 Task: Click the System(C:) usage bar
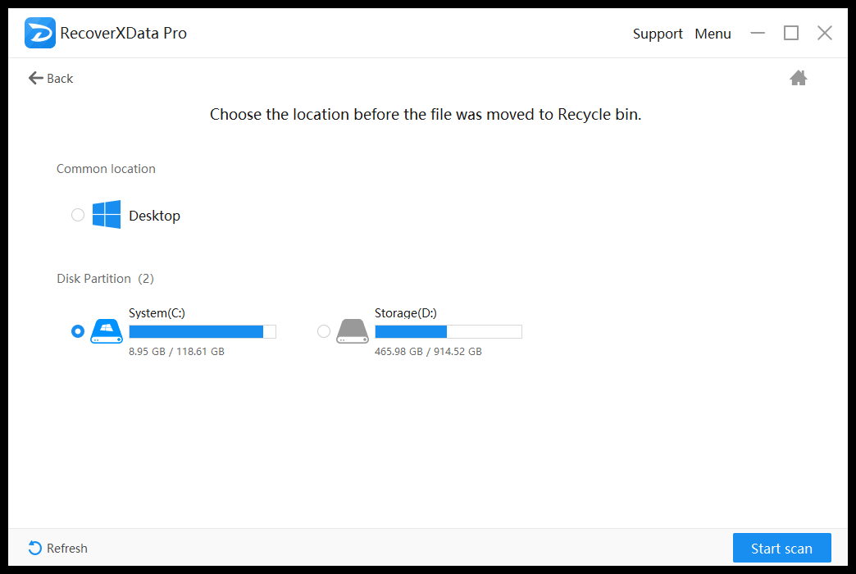[203, 331]
